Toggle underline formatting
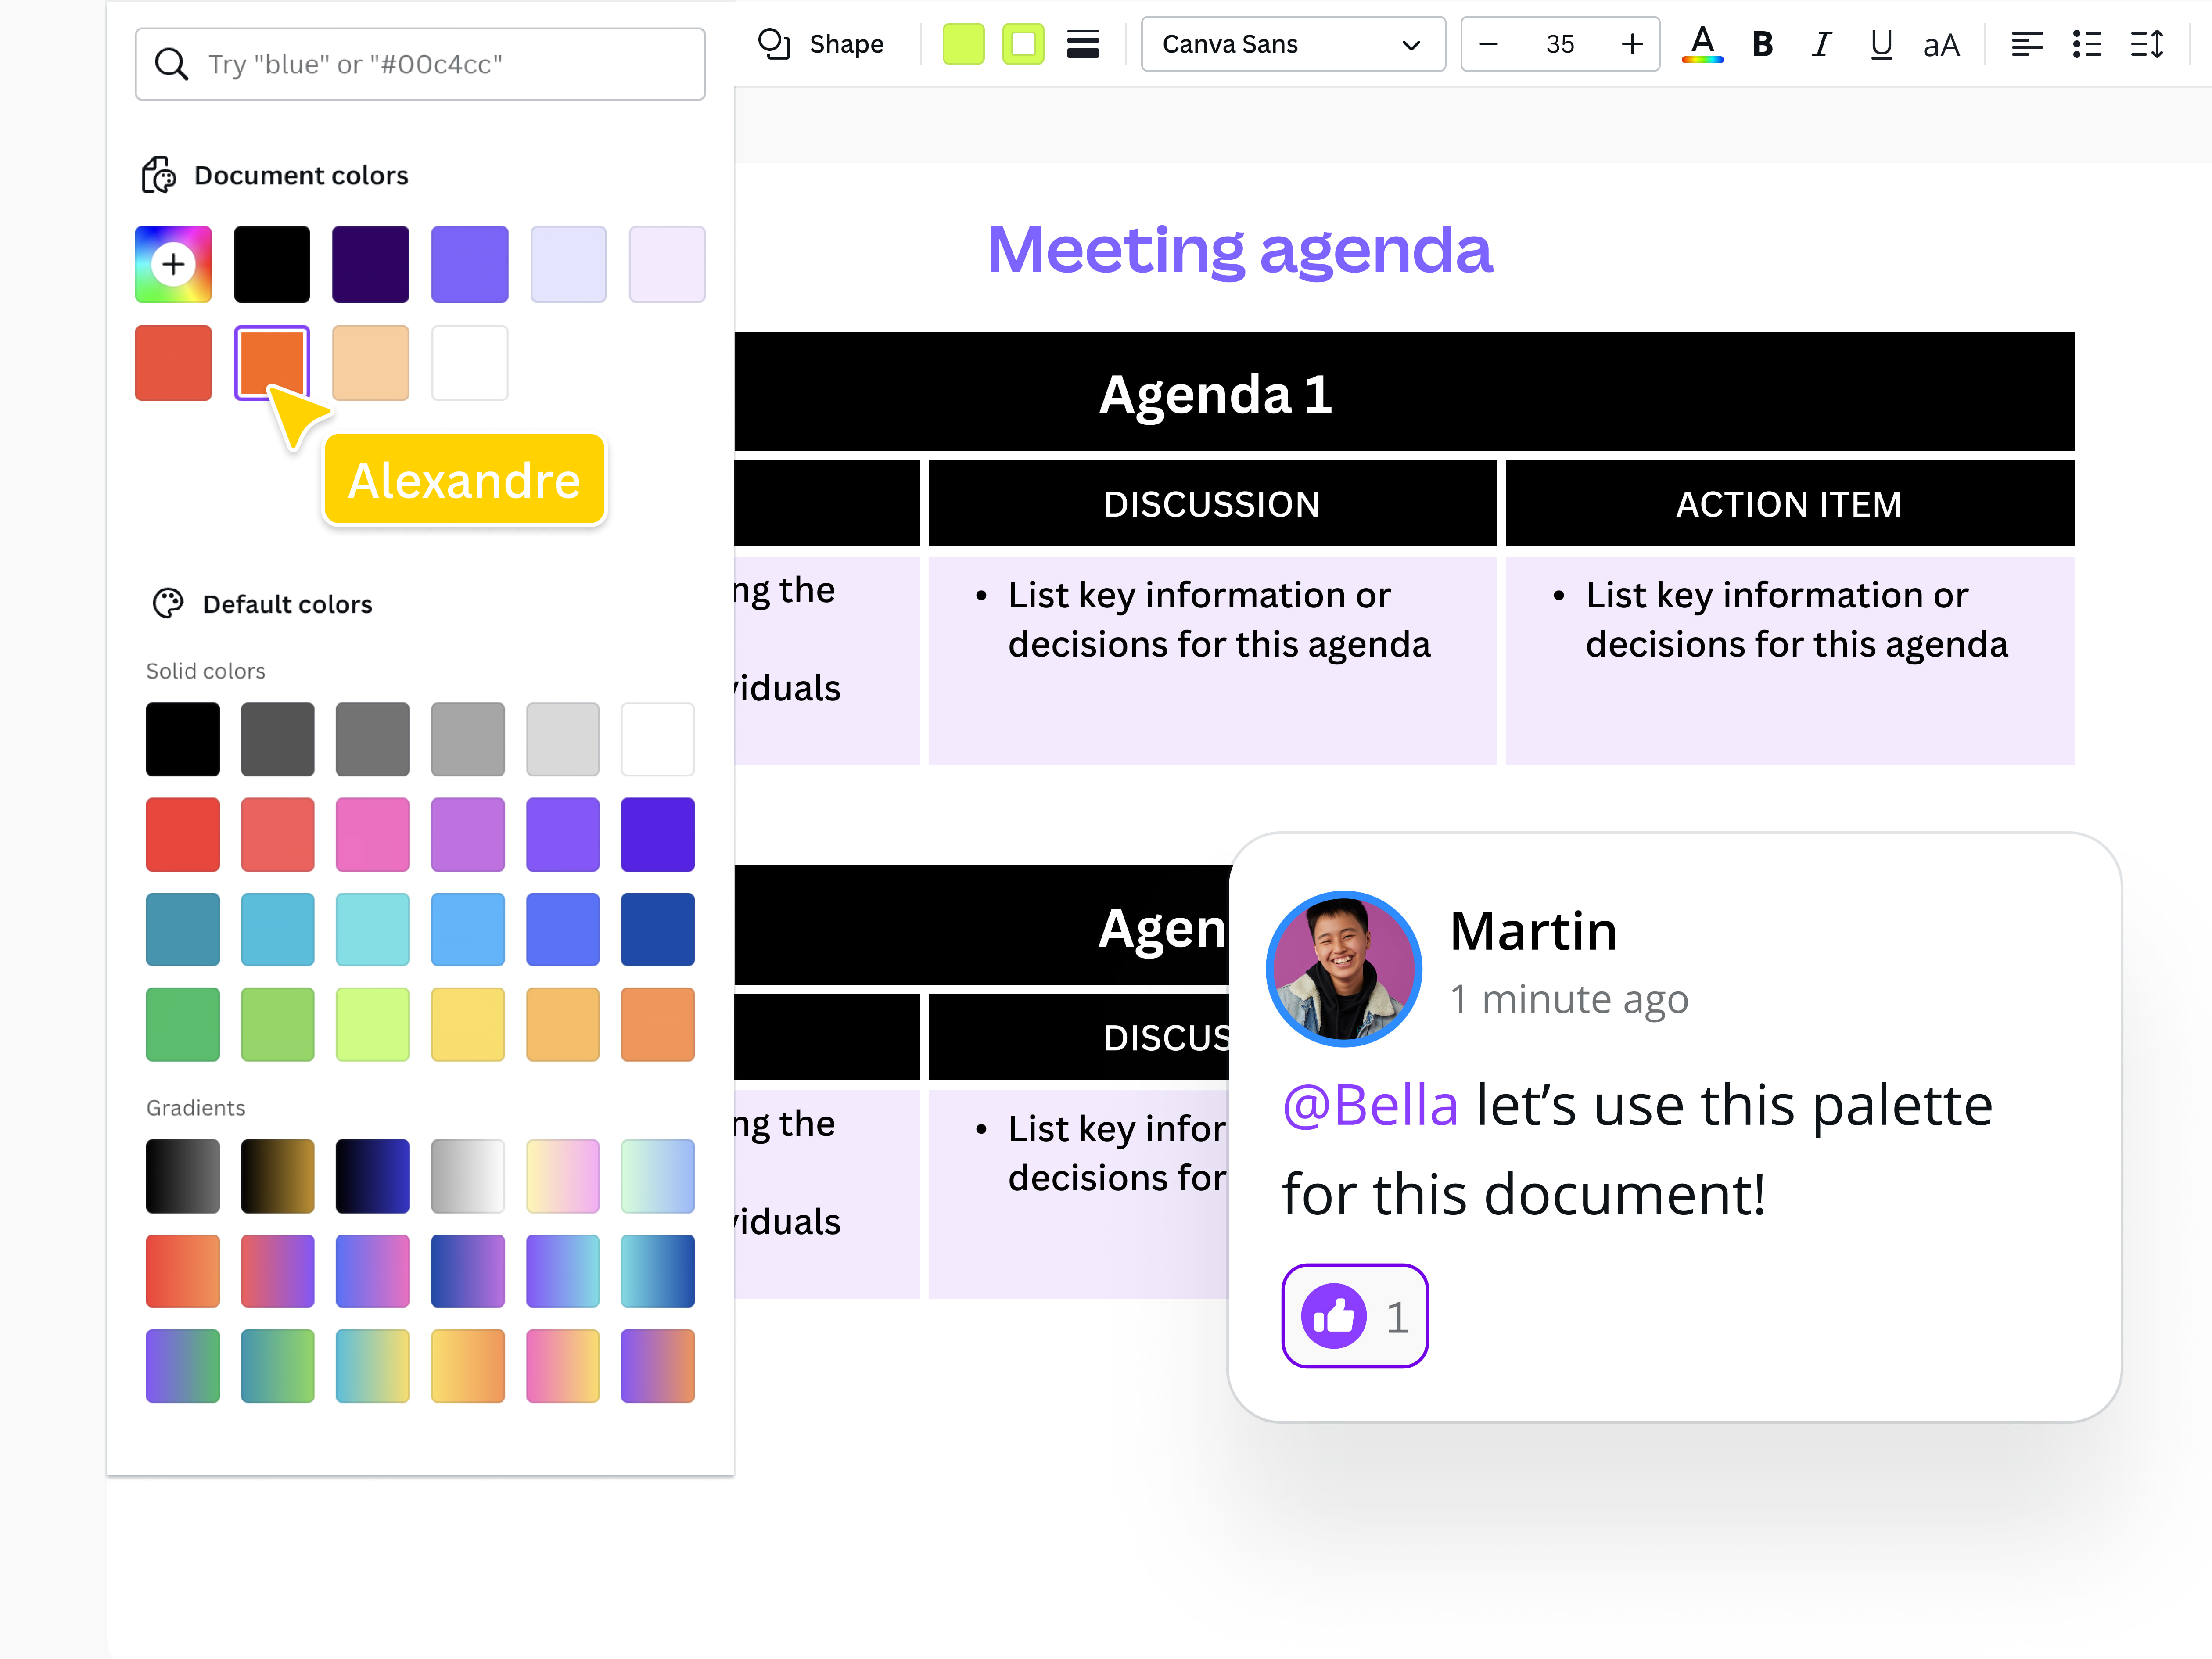Image resolution: width=2212 pixels, height=1659 pixels. pyautogui.click(x=1880, y=44)
